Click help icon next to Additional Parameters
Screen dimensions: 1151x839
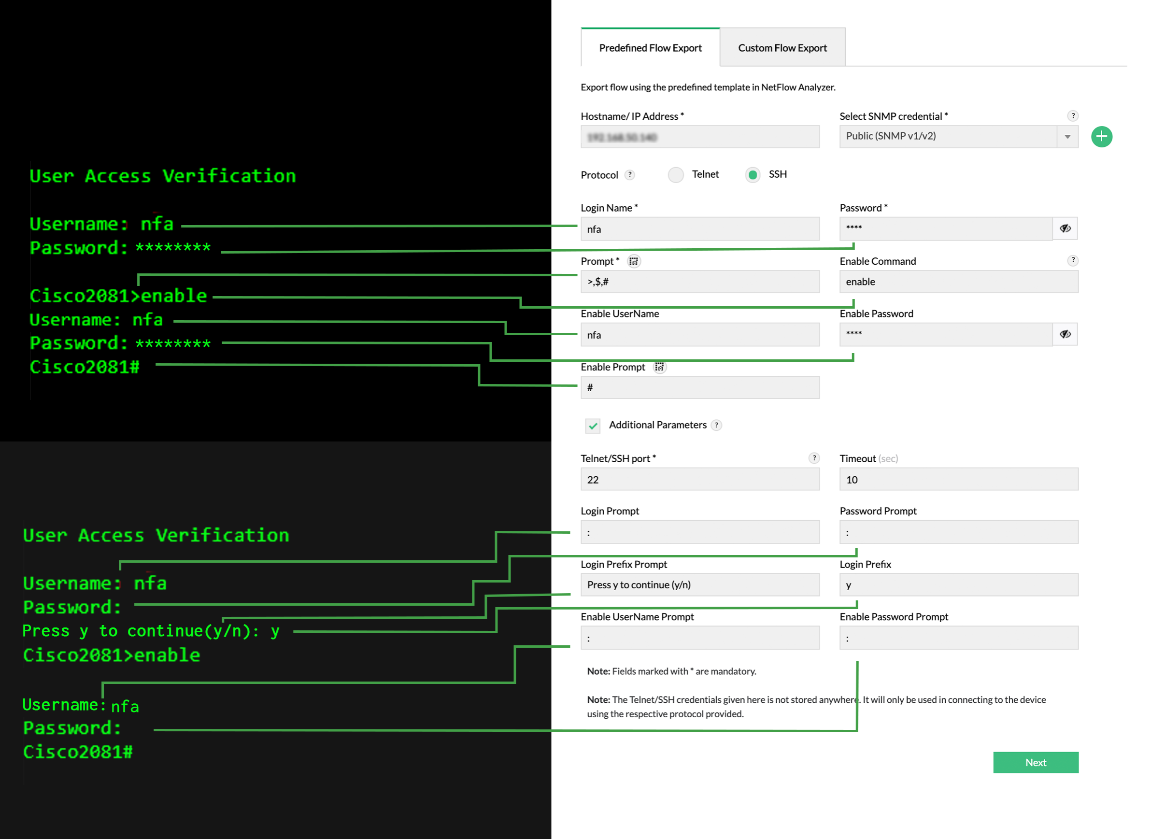(x=716, y=425)
